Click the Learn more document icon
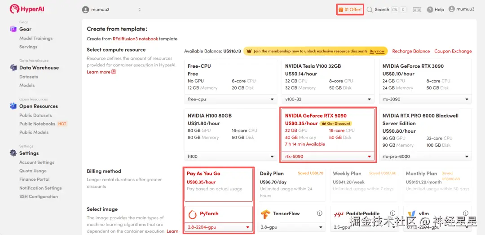This screenshot has width=485, height=235. (x=114, y=72)
